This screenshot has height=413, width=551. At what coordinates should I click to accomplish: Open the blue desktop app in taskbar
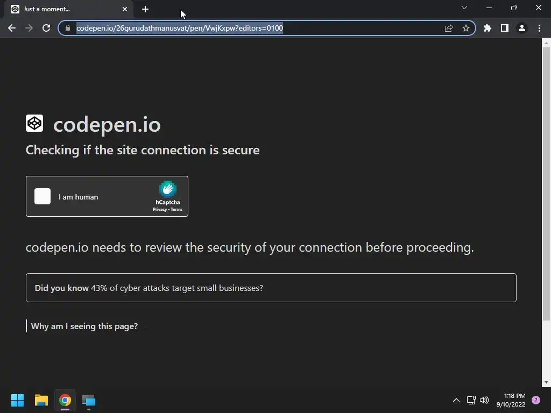pyautogui.click(x=89, y=400)
